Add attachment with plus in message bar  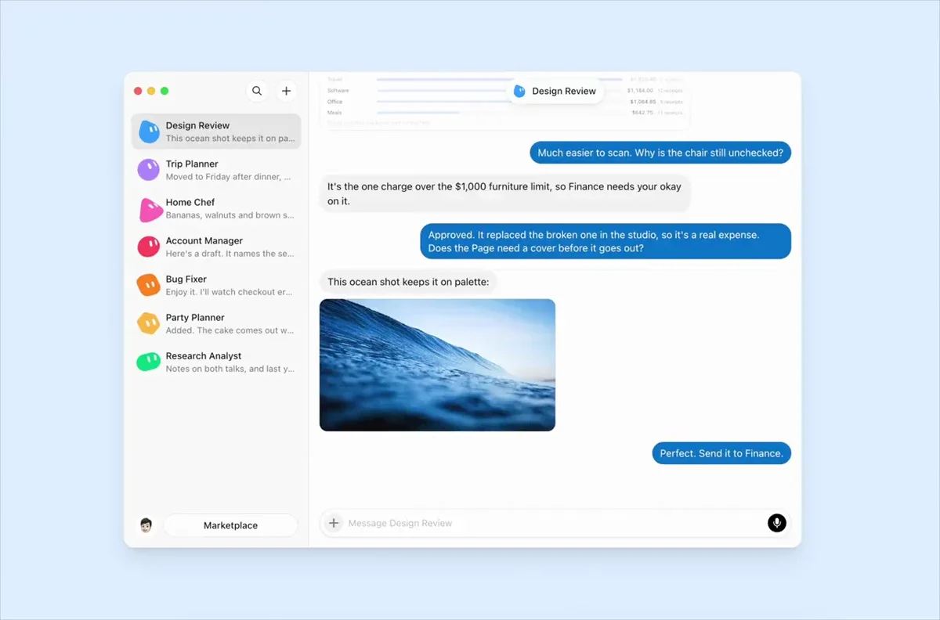point(334,523)
